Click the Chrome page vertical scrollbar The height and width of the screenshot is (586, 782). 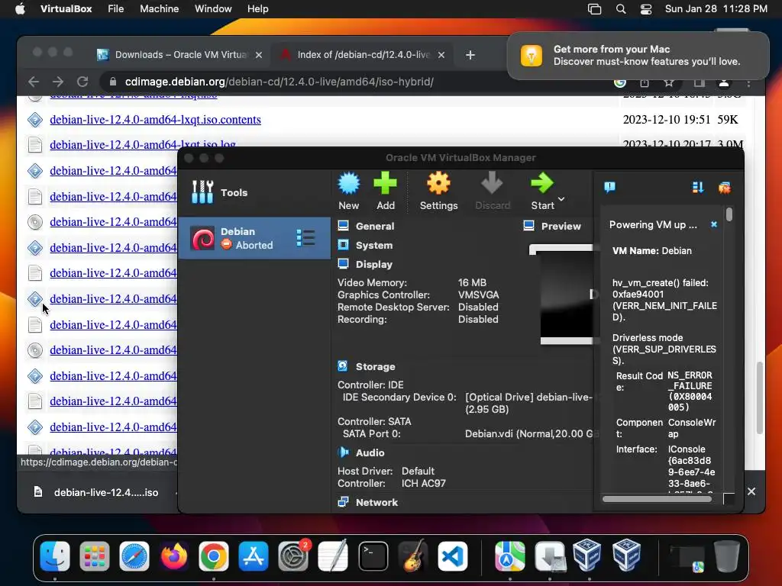click(760, 398)
